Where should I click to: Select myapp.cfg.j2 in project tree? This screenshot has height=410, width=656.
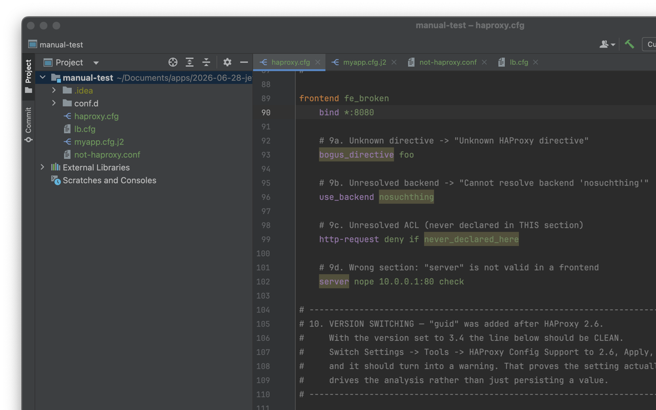99,141
